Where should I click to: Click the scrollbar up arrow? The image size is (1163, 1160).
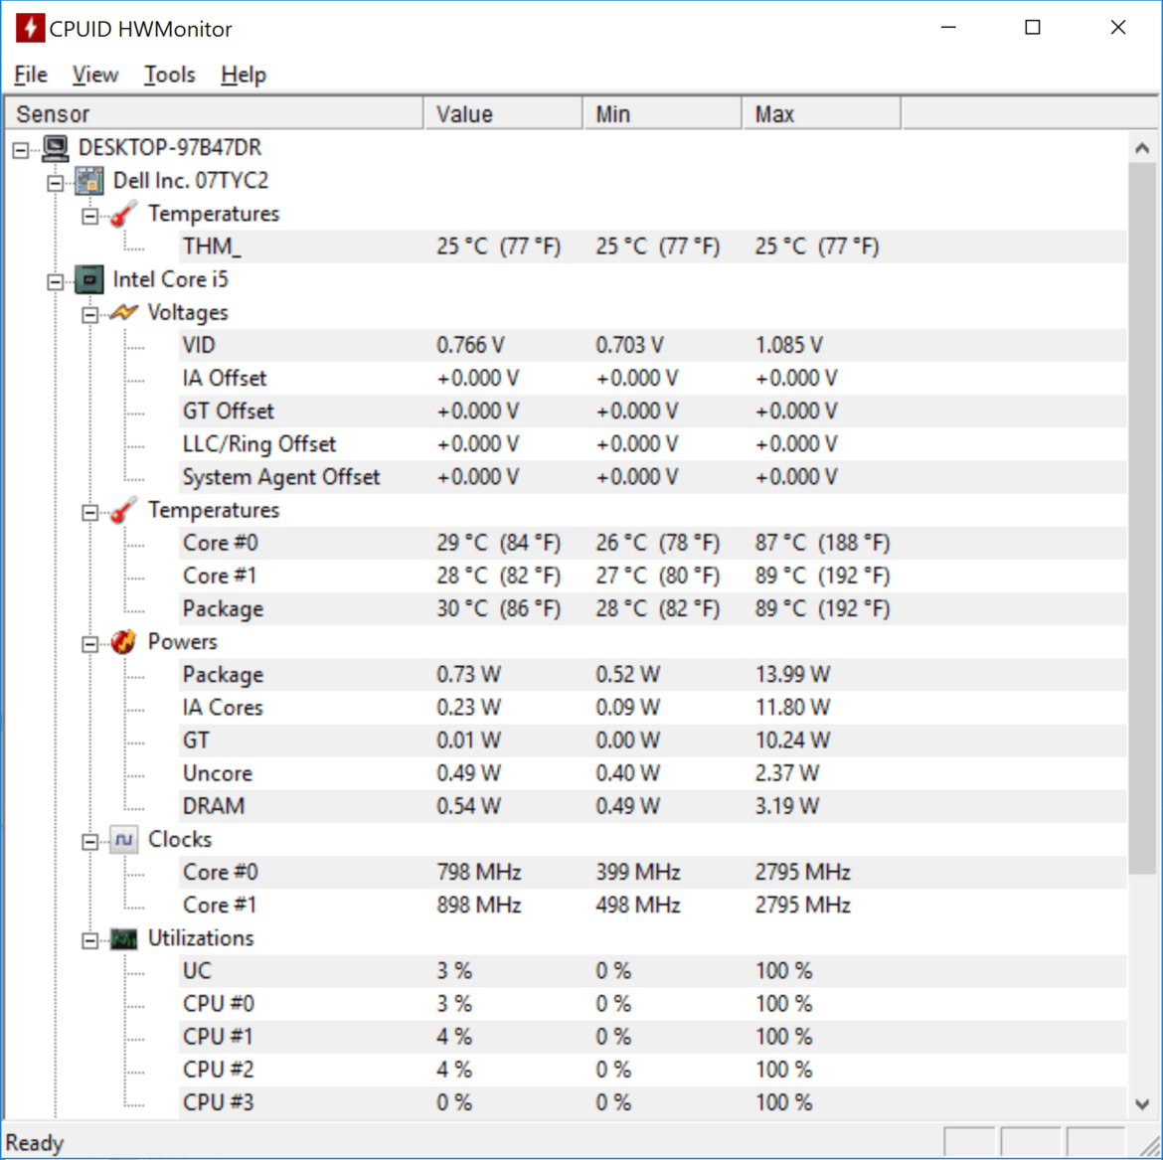click(1142, 148)
